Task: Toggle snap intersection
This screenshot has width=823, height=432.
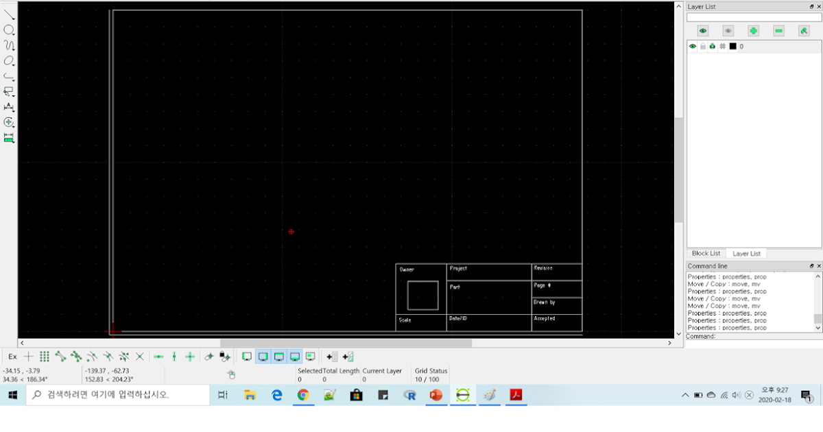Action: [139, 357]
